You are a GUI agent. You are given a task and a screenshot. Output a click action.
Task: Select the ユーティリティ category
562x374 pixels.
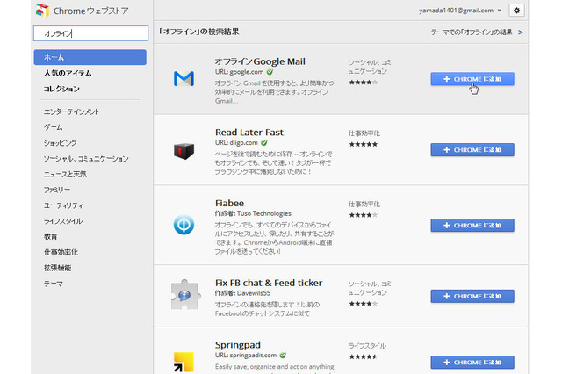[63, 205]
